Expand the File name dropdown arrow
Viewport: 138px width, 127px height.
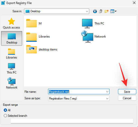(x=107, y=92)
